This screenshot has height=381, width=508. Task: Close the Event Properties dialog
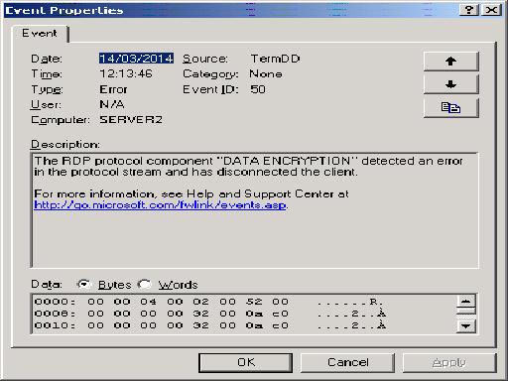pos(491,10)
